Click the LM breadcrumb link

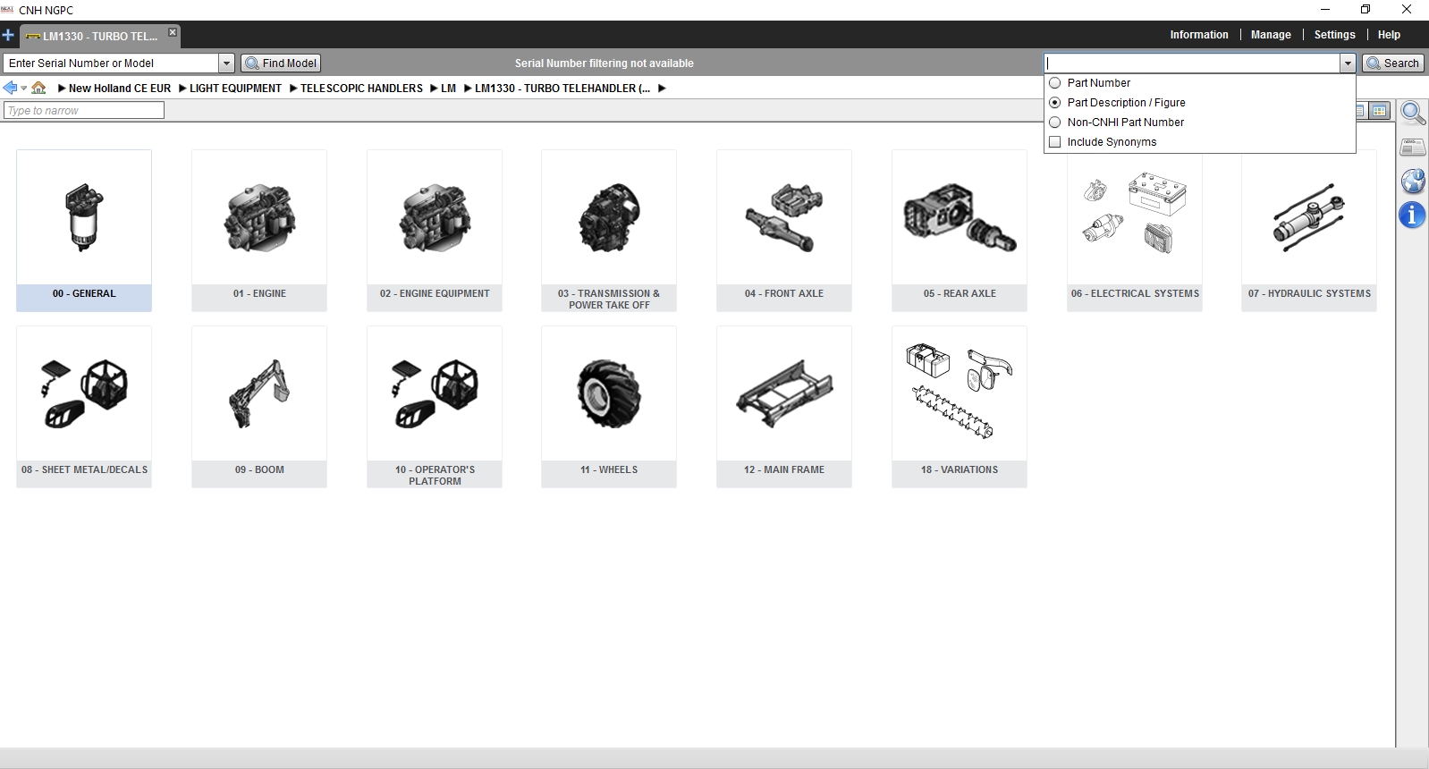[x=448, y=89]
